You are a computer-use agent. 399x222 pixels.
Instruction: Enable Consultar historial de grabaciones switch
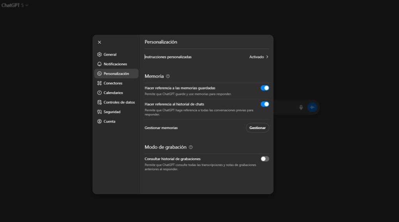(265, 159)
